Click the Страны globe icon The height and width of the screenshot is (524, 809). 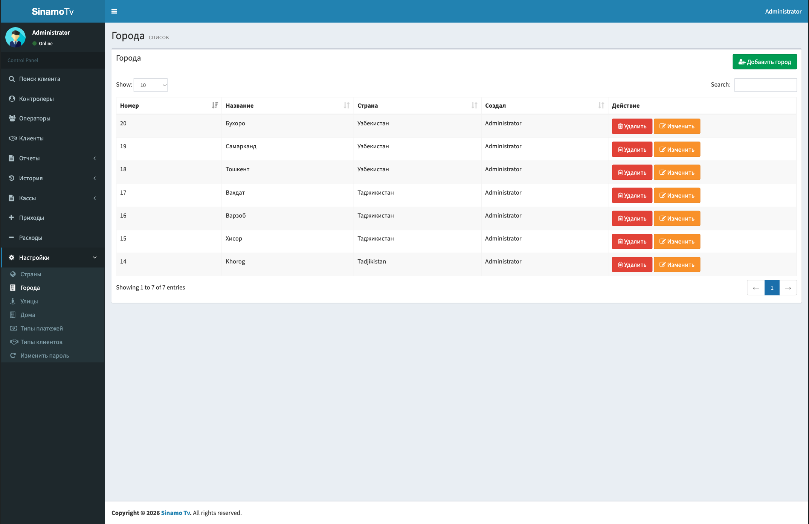tap(13, 274)
